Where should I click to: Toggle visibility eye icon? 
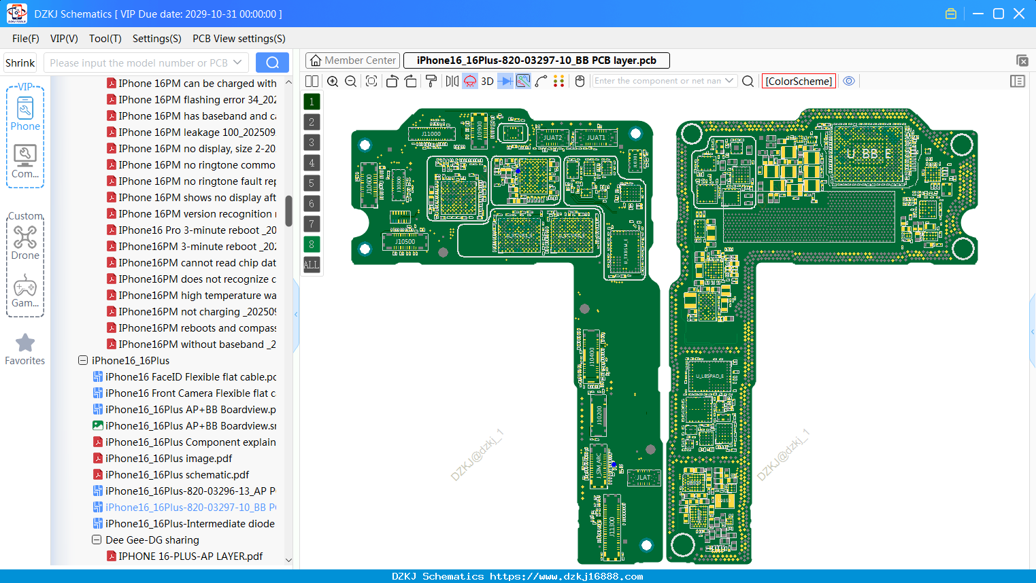[x=849, y=81]
